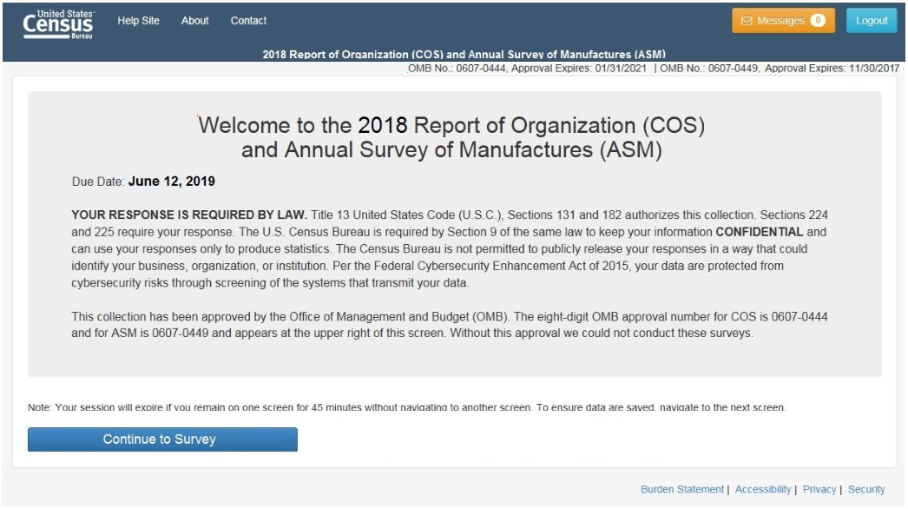Select Contact in the top navigation bar
The image size is (908, 509).
pos(248,21)
